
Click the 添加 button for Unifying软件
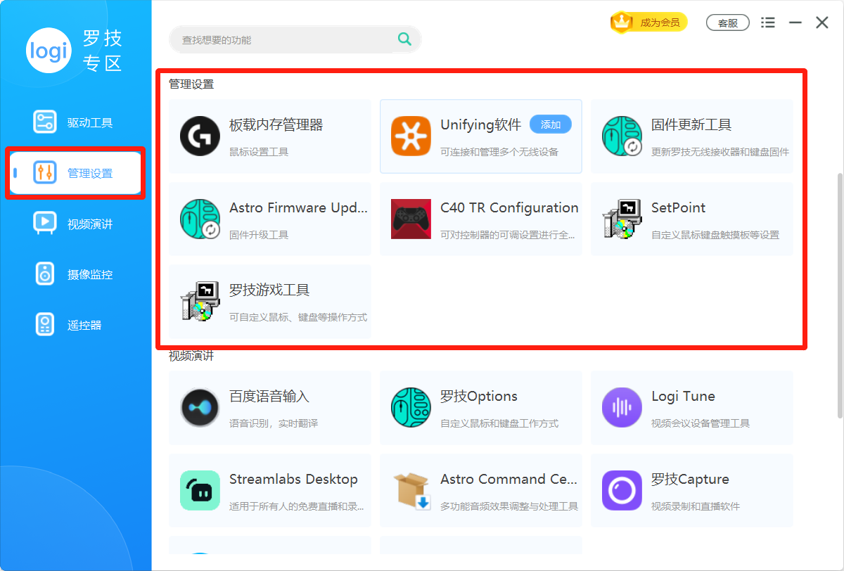[550, 124]
